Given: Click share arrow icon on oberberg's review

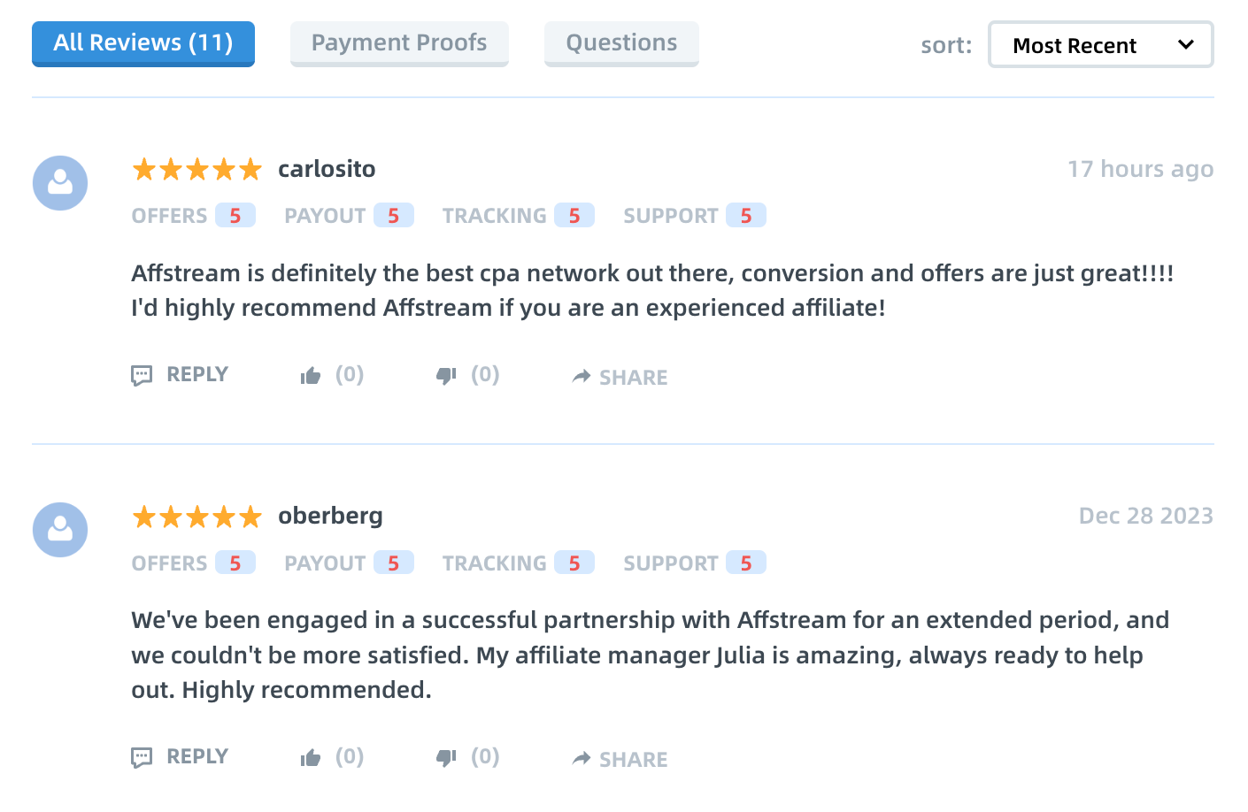Looking at the screenshot, I should tap(582, 759).
